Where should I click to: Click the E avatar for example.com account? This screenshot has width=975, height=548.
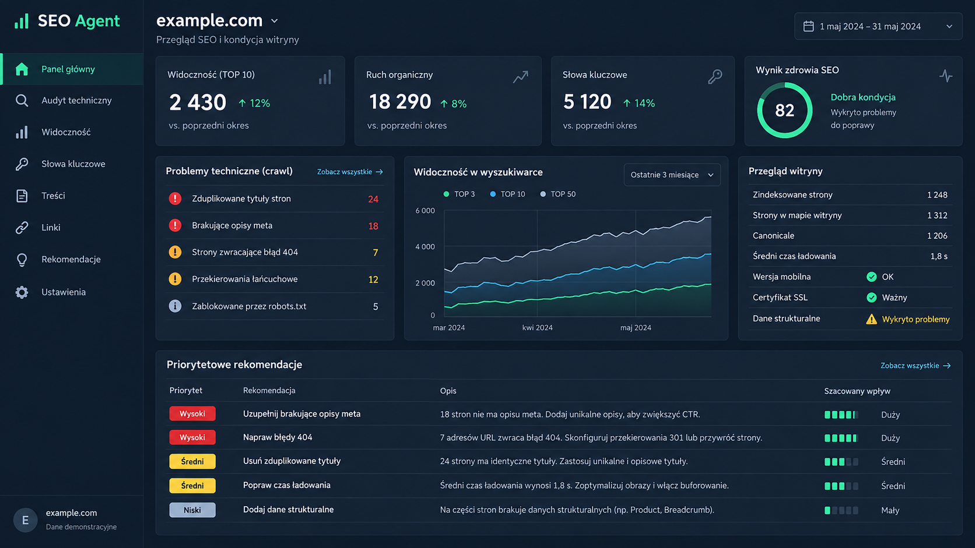[25, 520]
